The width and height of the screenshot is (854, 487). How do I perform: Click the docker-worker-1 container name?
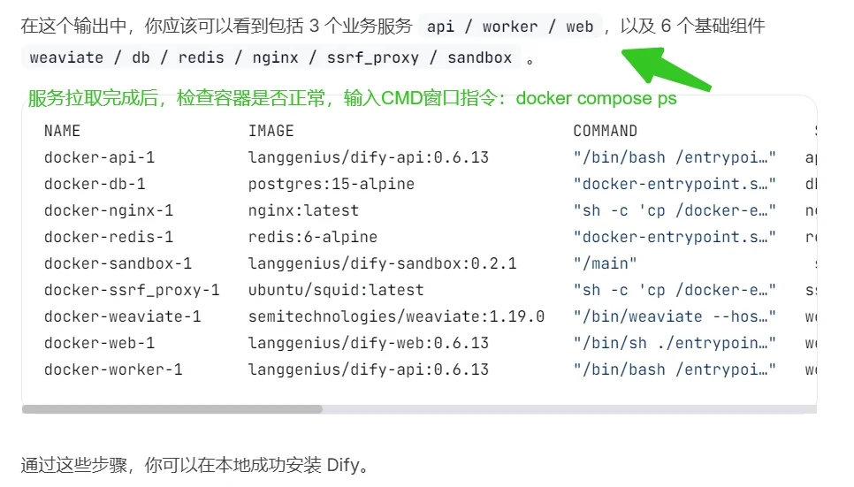pos(113,369)
